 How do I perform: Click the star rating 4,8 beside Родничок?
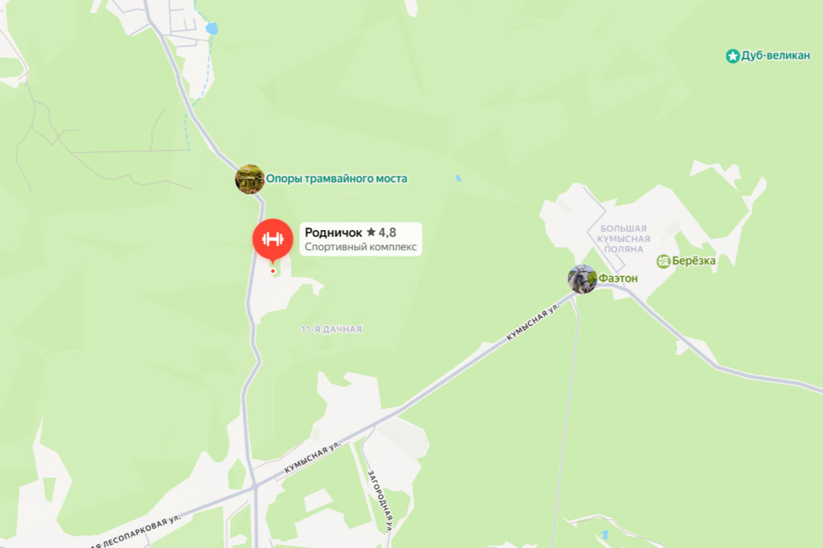[x=381, y=232]
